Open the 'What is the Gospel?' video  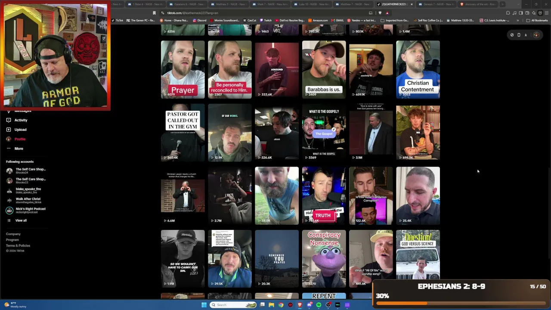324,133
